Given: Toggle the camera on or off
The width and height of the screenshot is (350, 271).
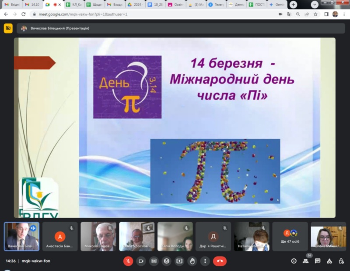Looking at the screenshot, I should click(x=141, y=261).
